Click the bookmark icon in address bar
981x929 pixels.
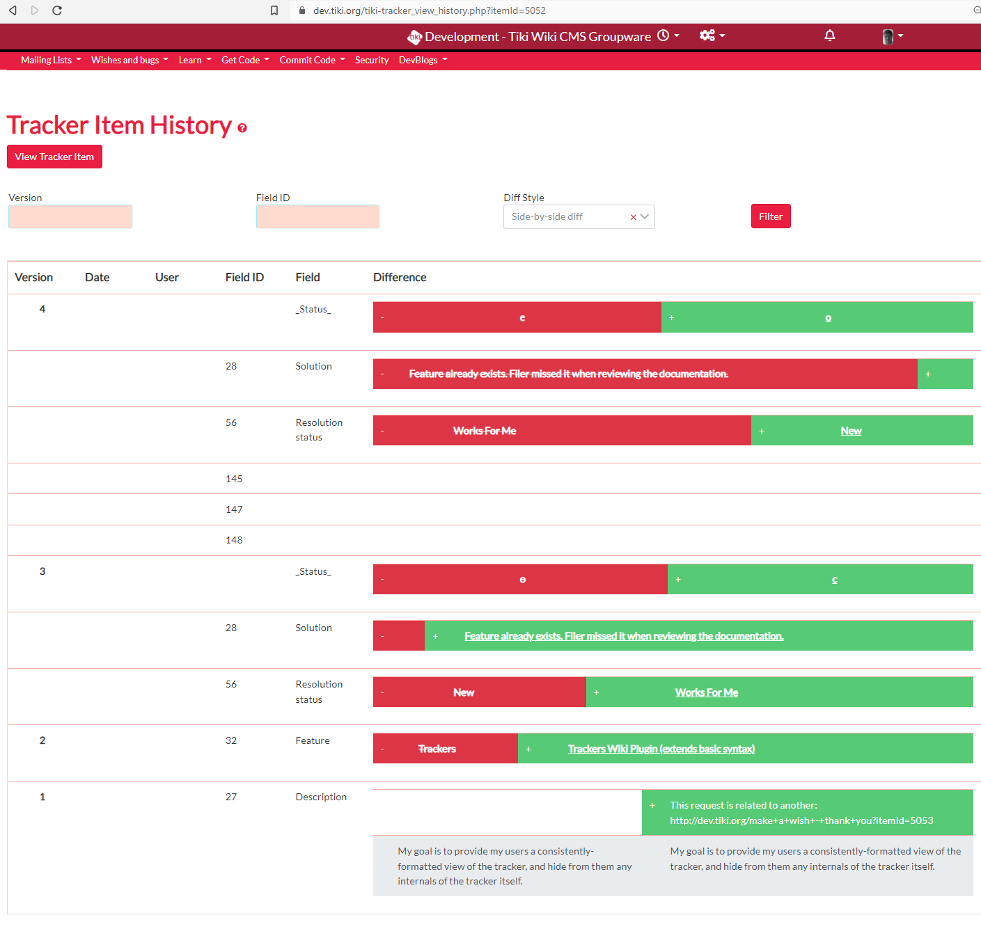pyautogui.click(x=274, y=10)
